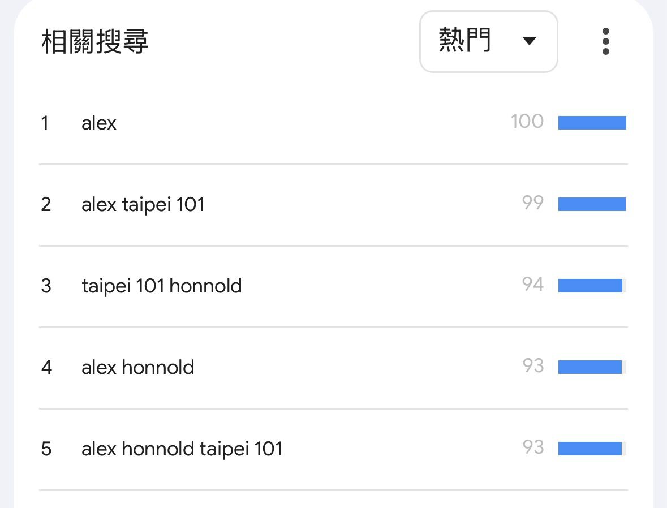Click rank number 4 in the list
Screen dimensions: 667x508
click(x=46, y=367)
